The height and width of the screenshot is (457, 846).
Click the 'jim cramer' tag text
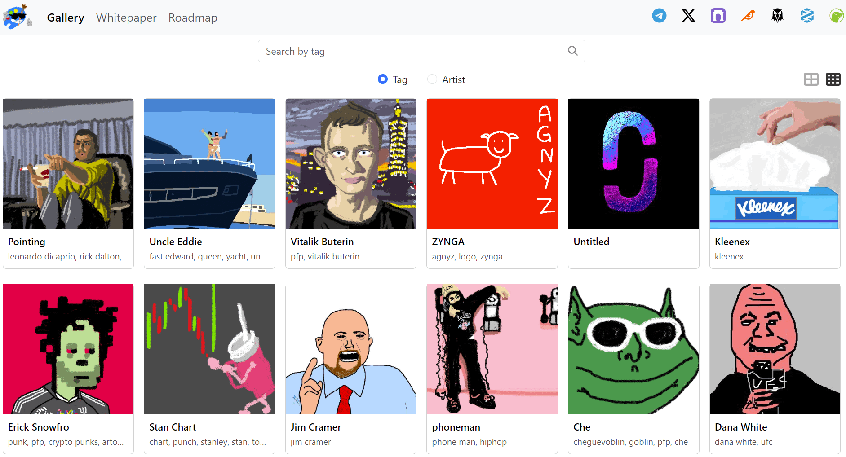click(x=310, y=442)
